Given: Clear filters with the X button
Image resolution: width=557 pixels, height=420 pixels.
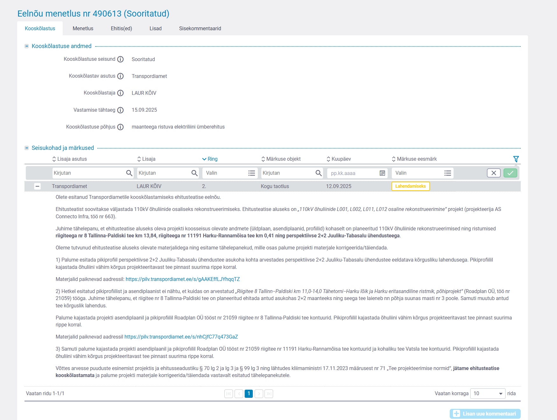Looking at the screenshot, I should tap(494, 173).
